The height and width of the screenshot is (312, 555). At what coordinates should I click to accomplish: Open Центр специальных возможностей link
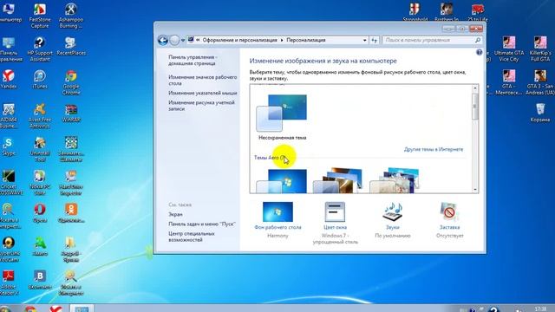192,237
